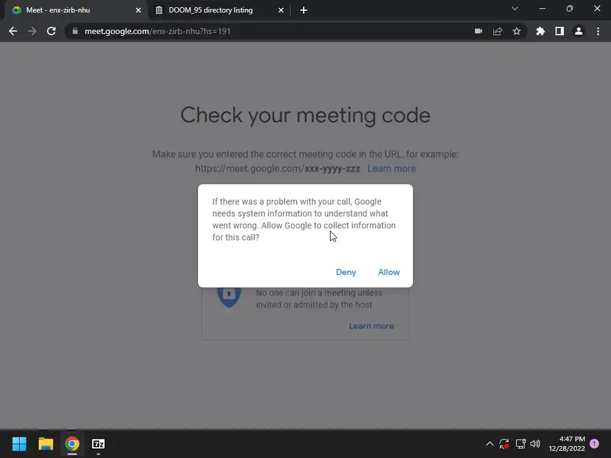View site information via the lock icon
611x458 pixels.
coord(75,31)
